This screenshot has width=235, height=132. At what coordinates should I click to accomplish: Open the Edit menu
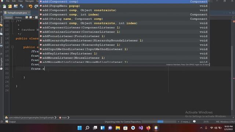(x=14, y=1)
